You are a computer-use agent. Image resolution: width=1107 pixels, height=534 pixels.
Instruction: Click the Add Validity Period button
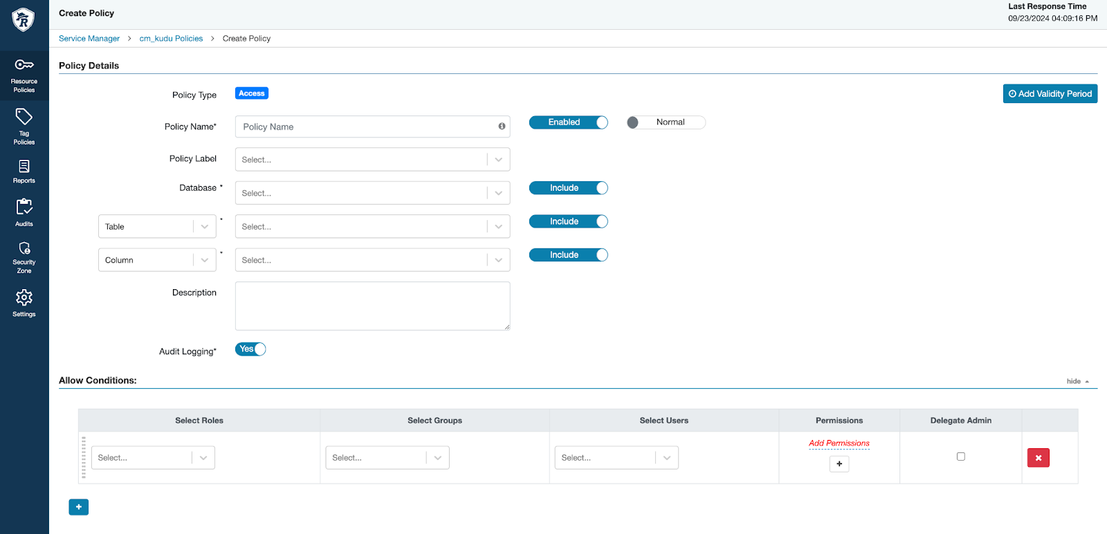coord(1050,94)
